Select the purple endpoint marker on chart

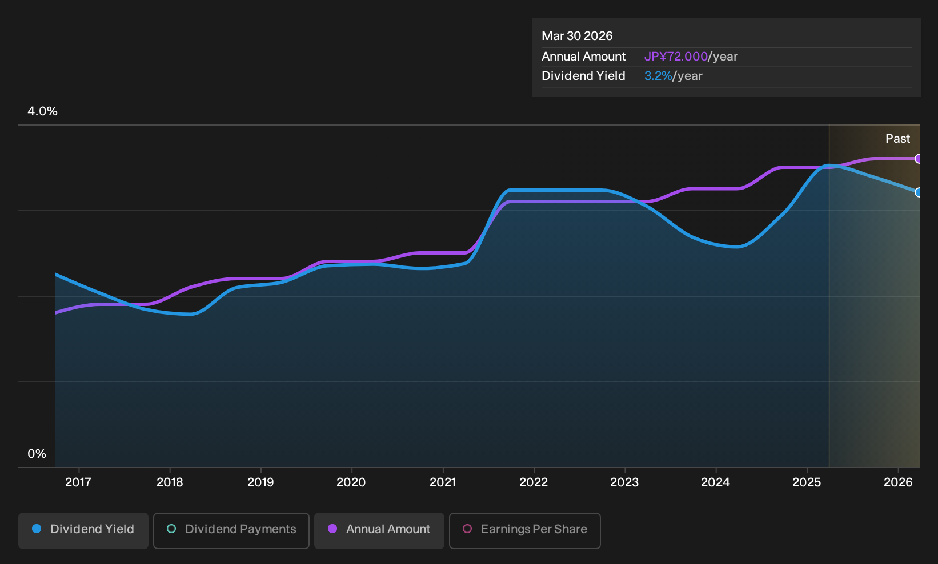click(918, 159)
